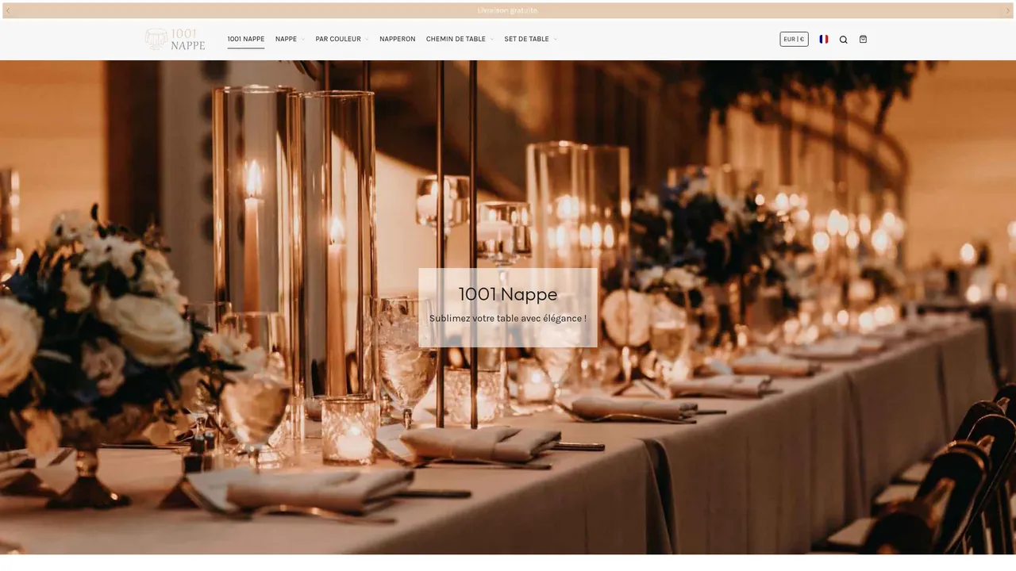Open the NAPPERON menu link

pos(398,39)
